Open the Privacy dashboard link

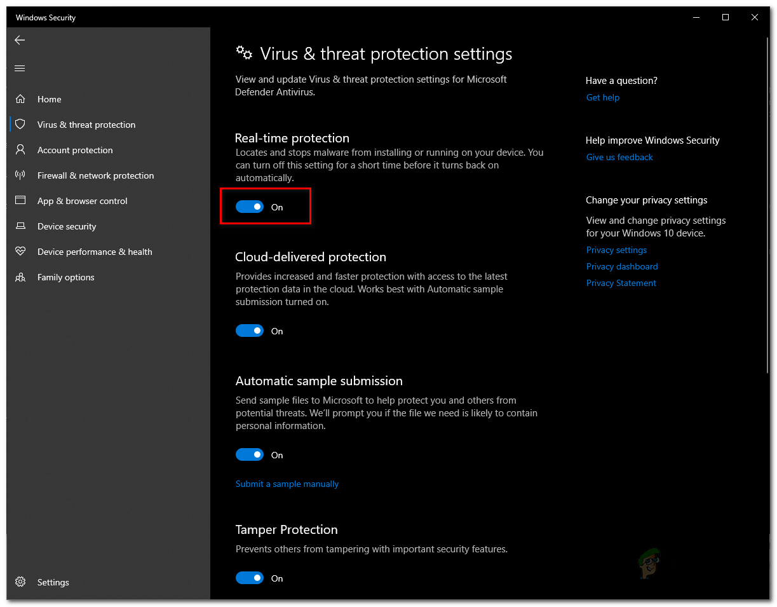[x=622, y=266]
